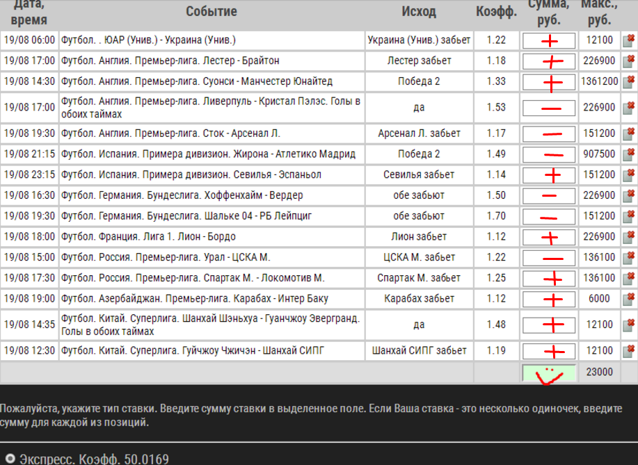
Task: Focus the stake input for Севилья - Эспаньол
Action: 549,175
